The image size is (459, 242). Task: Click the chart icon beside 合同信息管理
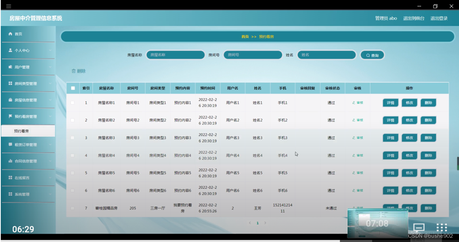(11, 161)
